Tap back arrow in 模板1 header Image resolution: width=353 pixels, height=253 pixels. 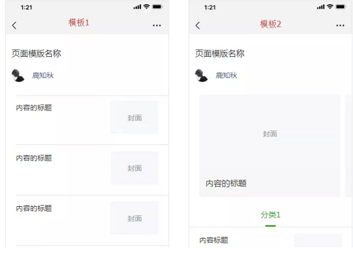(14, 26)
